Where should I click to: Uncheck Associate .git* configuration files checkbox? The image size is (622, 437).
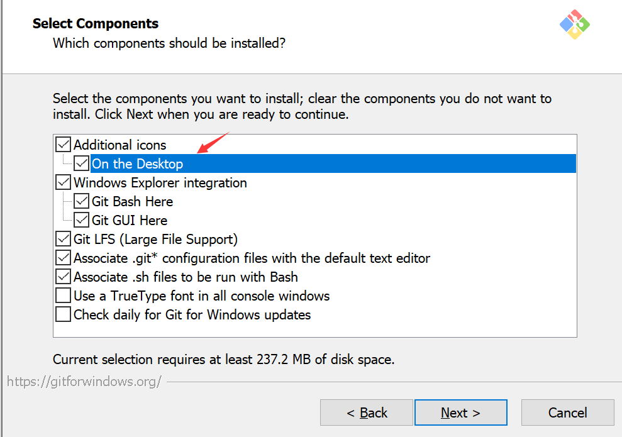click(64, 258)
